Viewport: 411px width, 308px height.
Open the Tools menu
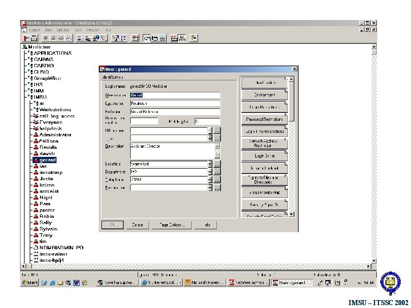coord(78,30)
